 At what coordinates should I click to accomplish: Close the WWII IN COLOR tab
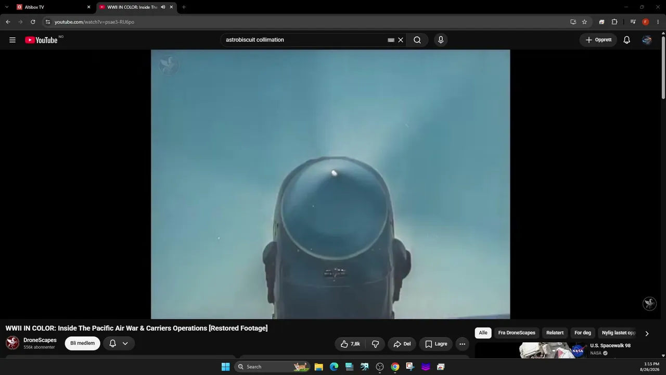pos(171,7)
